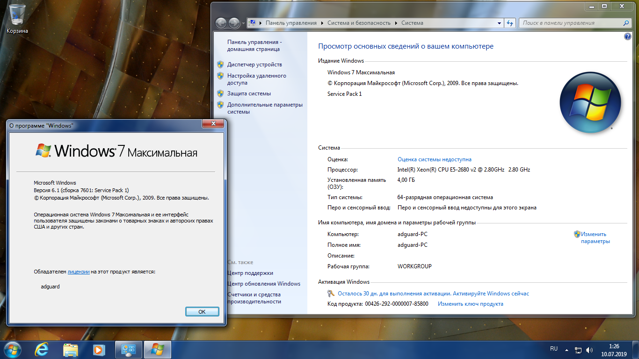Screen dimensions: 639x359
Task: Click the Система breadcrumb
Action: tap(412, 23)
